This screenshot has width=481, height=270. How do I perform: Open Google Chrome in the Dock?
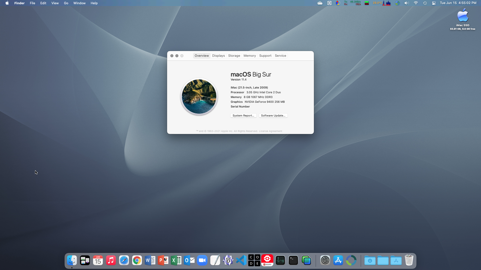point(137,260)
